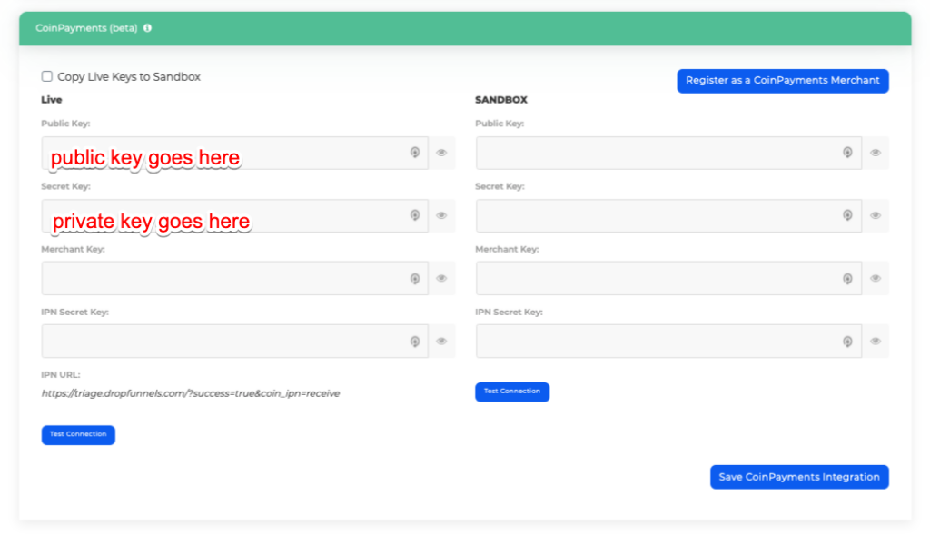This screenshot has height=536, width=930.
Task: Click password manager icon in Sandbox Merchant Key
Action: click(x=847, y=279)
